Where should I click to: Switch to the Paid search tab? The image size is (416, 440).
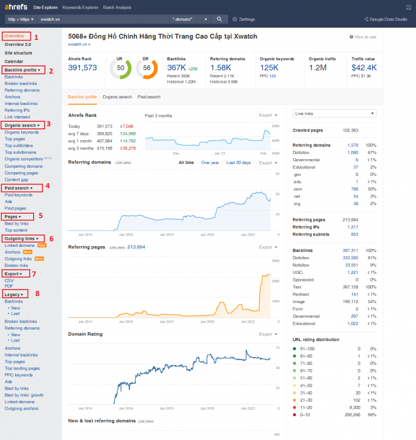[149, 97]
